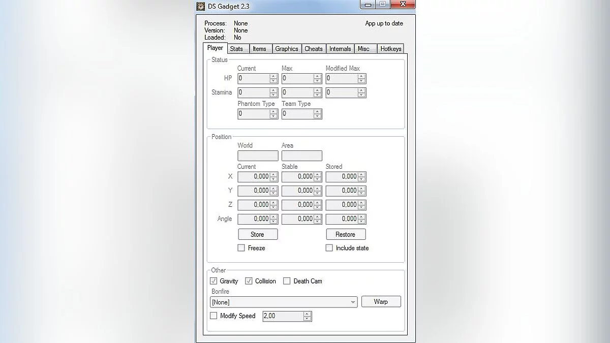Image resolution: width=610 pixels, height=343 pixels.
Task: Increase Modify Speed value with up arrow
Action: pyautogui.click(x=307, y=314)
